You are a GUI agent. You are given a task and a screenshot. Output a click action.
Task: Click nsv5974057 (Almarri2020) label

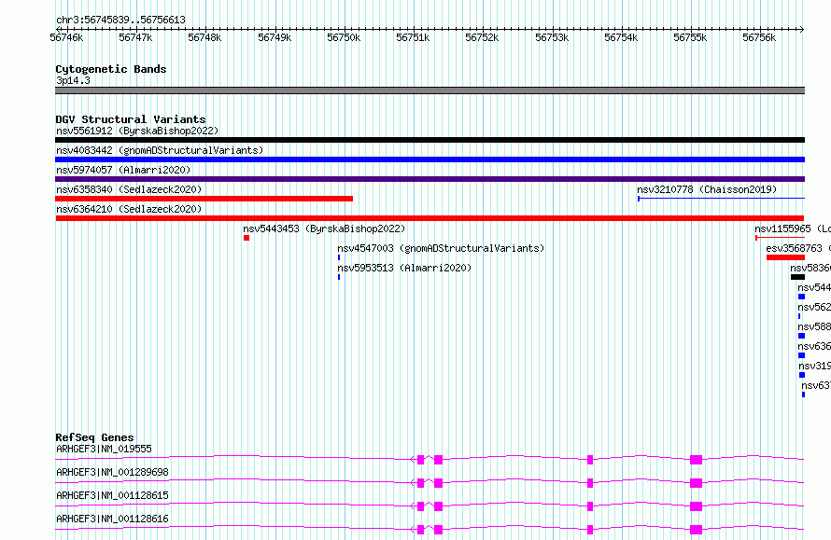click(123, 170)
